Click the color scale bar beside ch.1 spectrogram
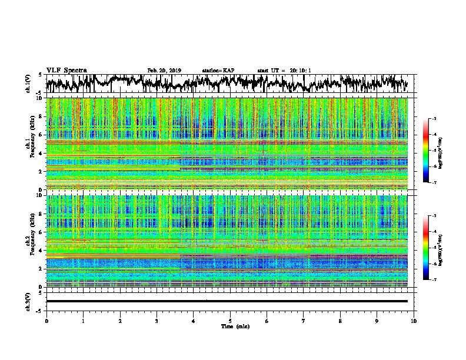The height and width of the screenshot is (360, 466). click(x=426, y=151)
